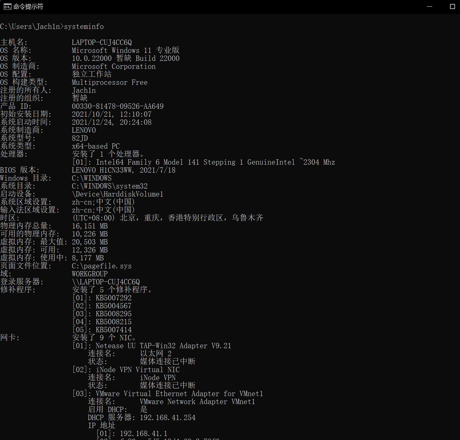Click VMware Network Adapter VMnet1 connection name
460x440 pixels.
[198, 402]
